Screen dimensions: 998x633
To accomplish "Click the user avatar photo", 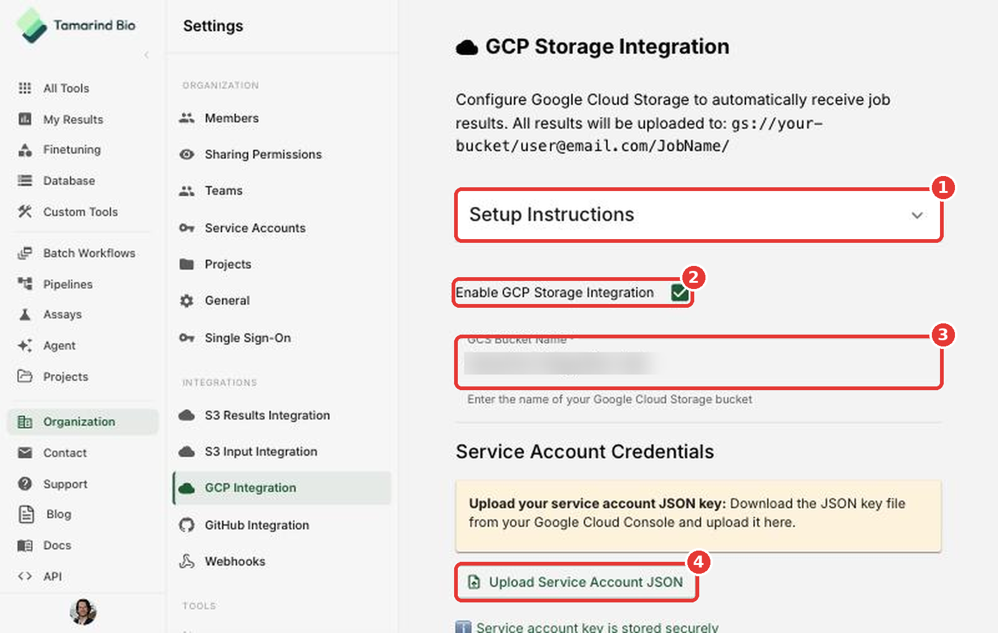I will coord(83,611).
